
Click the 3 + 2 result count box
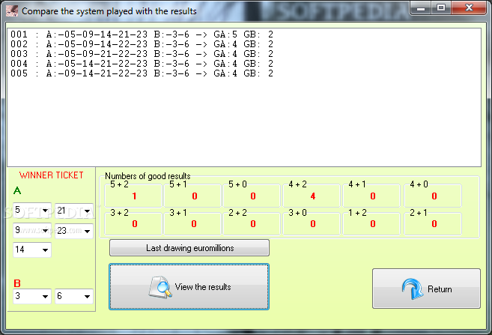click(133, 223)
